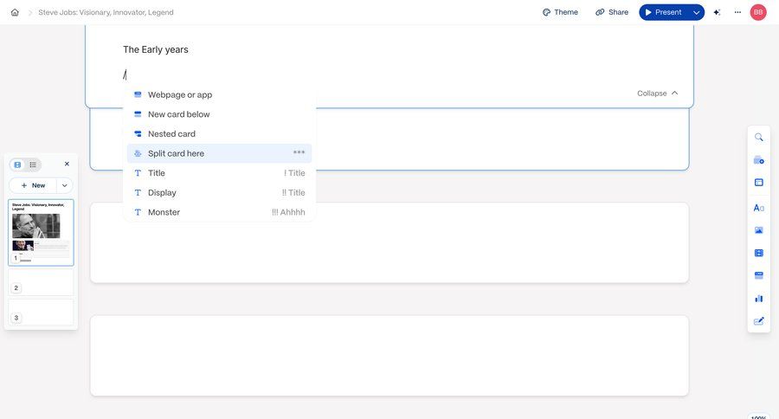Collapse the card using Collapse chevron

click(657, 93)
